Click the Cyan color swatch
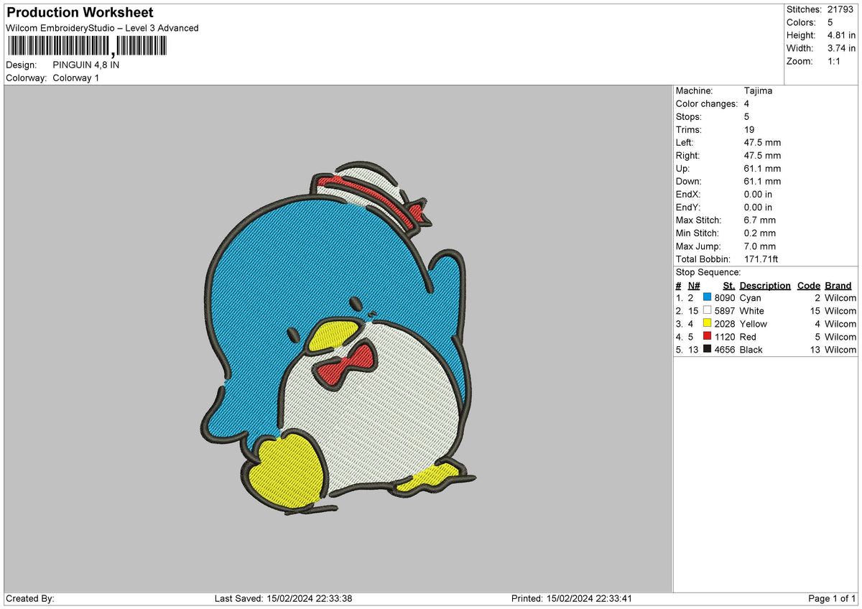862x609 pixels. (708, 297)
